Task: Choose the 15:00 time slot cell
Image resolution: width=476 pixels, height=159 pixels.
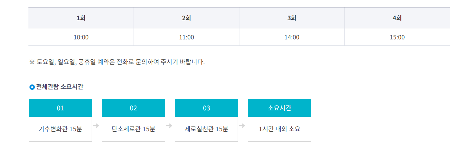Action: point(397,37)
